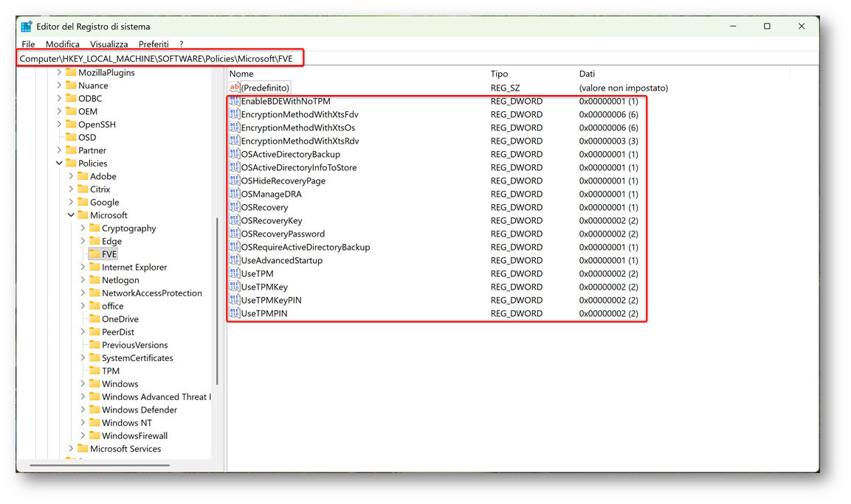
Task: Open the Preferiti menu
Action: coord(154,44)
